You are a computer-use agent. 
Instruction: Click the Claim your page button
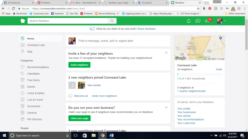[79, 118]
